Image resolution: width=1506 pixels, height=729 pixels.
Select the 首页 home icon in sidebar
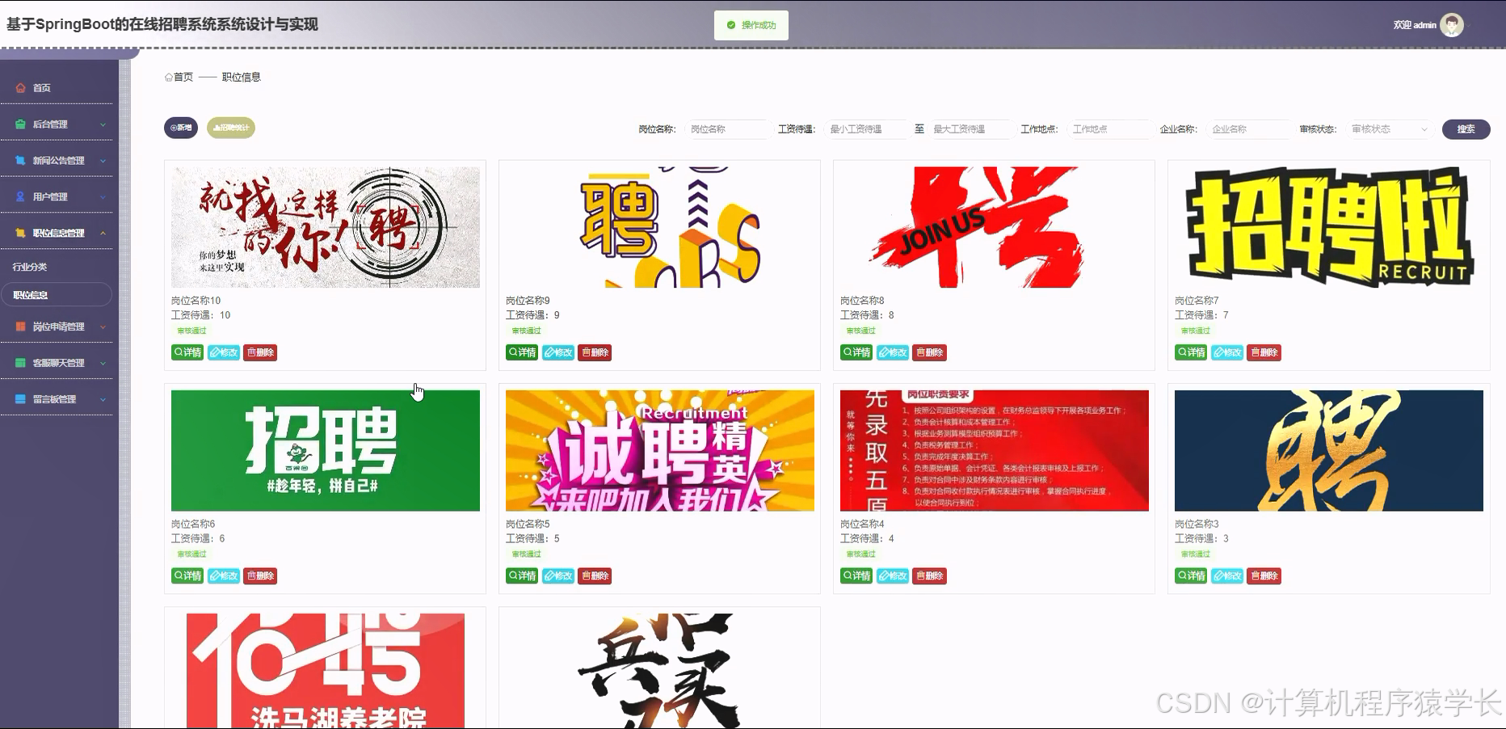(20, 87)
